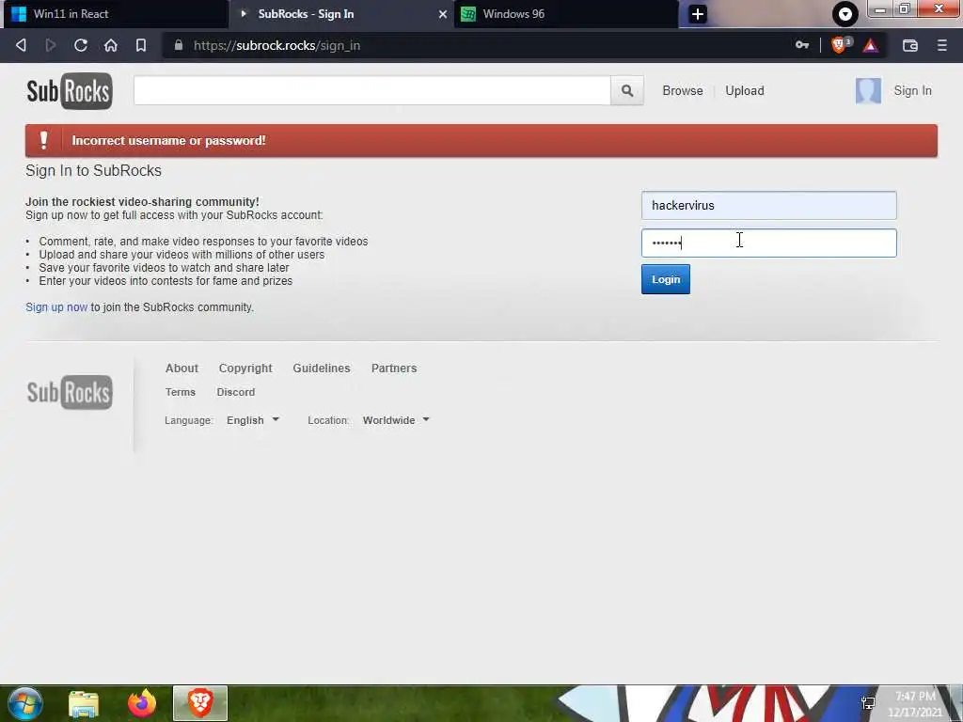The image size is (963, 722).
Task: Click into the password field
Action: coord(768,243)
